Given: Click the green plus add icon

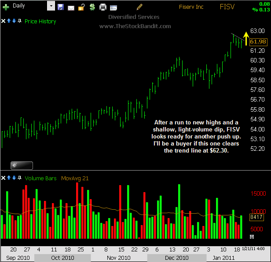Looking at the screenshot, I should 6,7.
